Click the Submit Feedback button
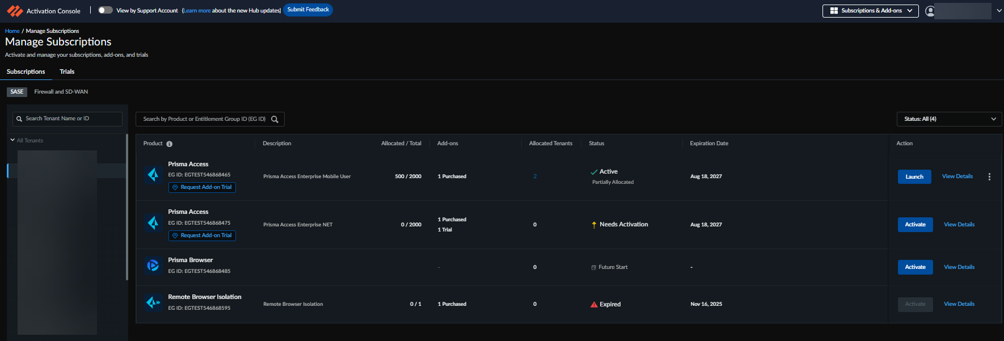Viewport: 1004px width, 341px height. pos(308,10)
